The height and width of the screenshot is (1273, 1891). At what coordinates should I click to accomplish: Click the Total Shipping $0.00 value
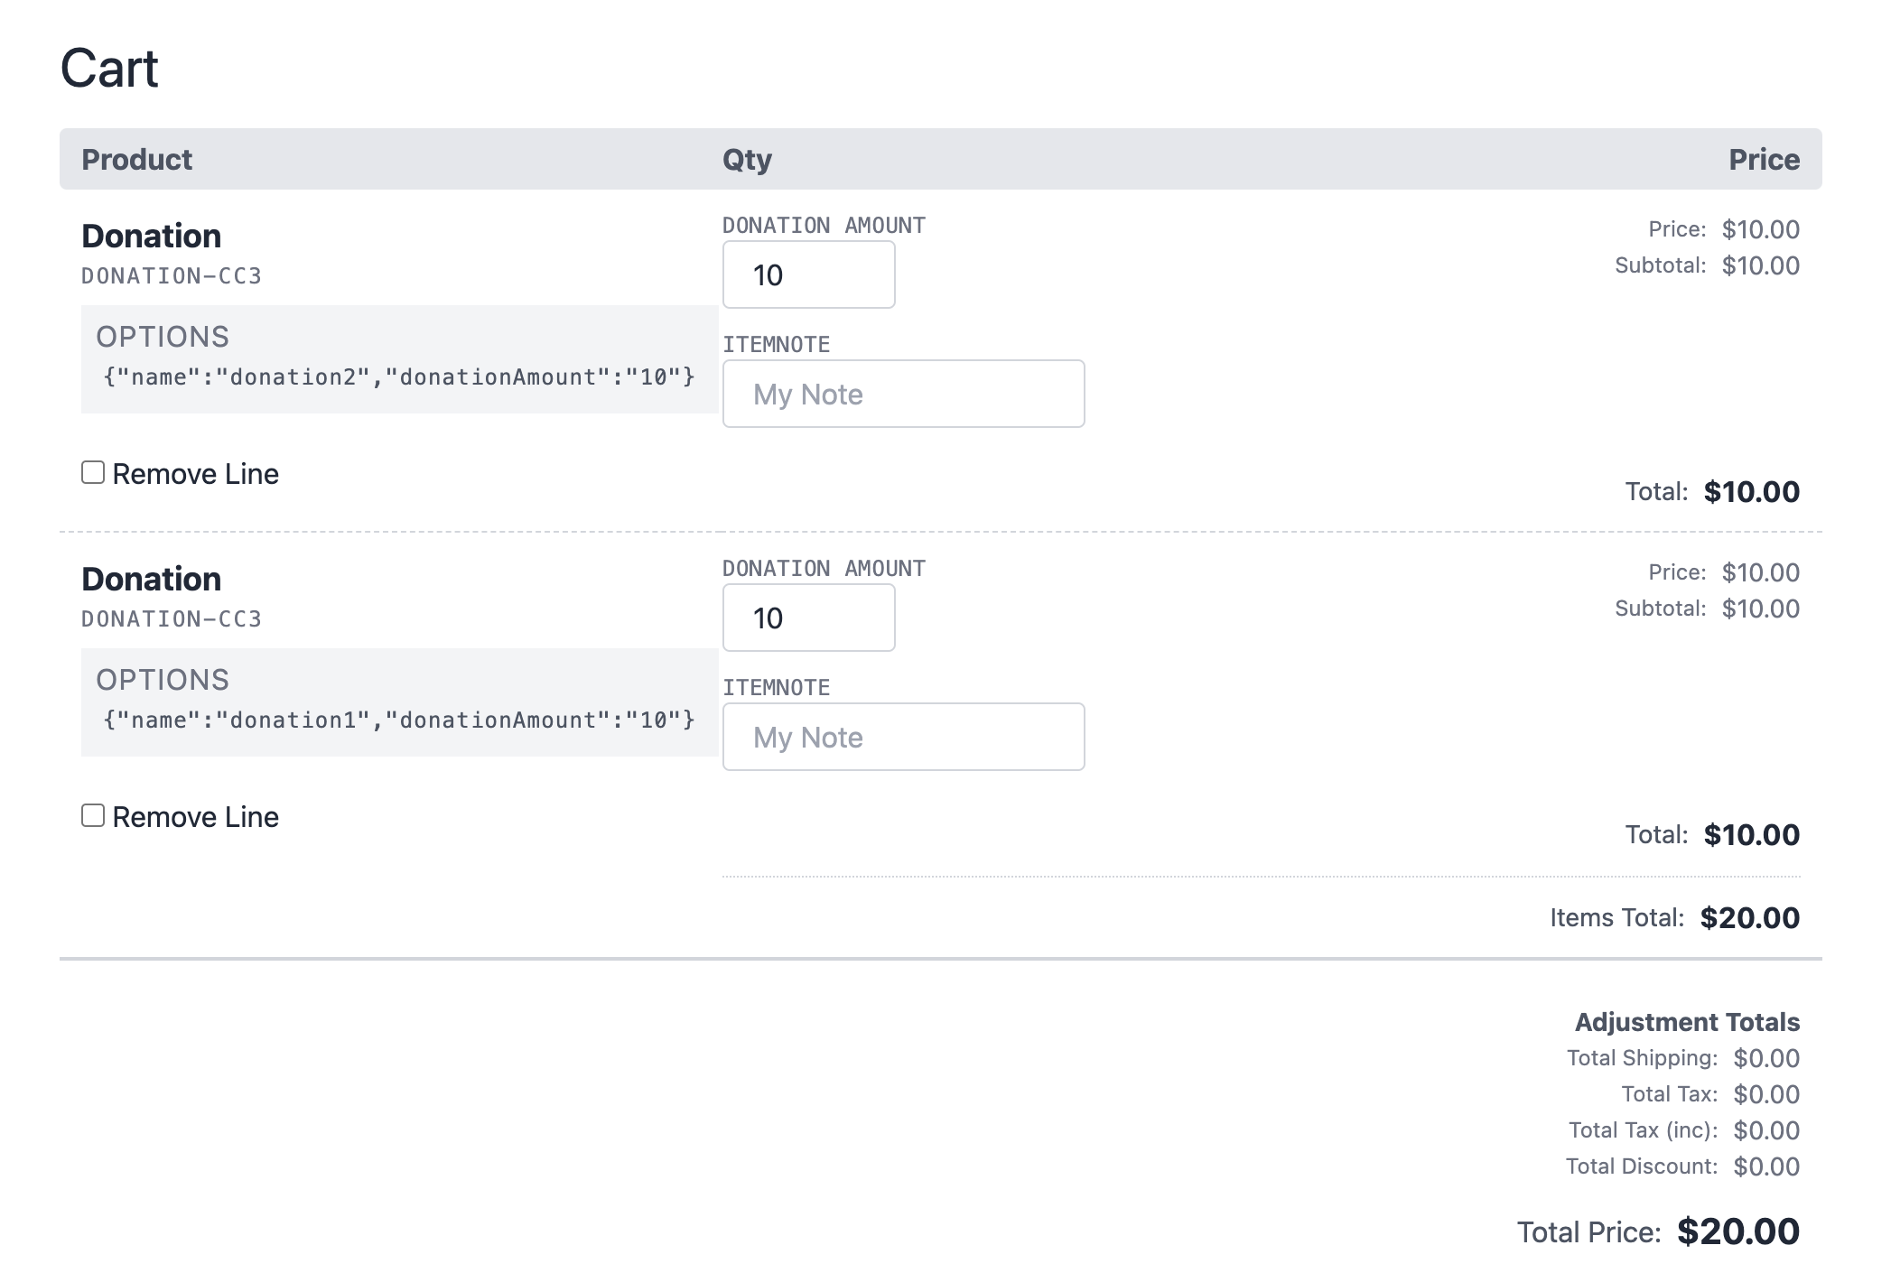click(x=1765, y=1057)
